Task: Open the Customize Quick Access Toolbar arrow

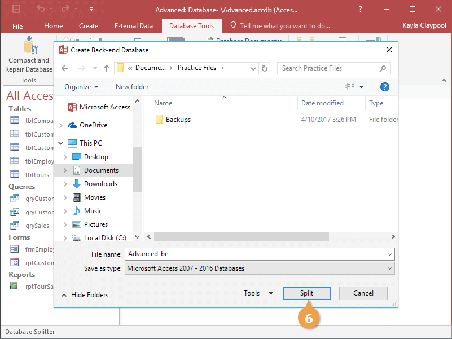Action: click(91, 9)
